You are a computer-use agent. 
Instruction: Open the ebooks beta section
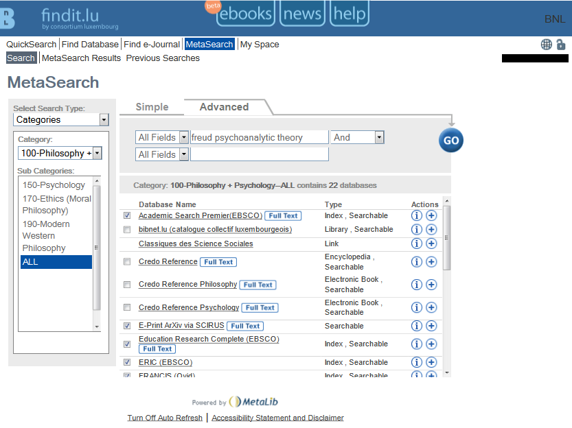(246, 14)
